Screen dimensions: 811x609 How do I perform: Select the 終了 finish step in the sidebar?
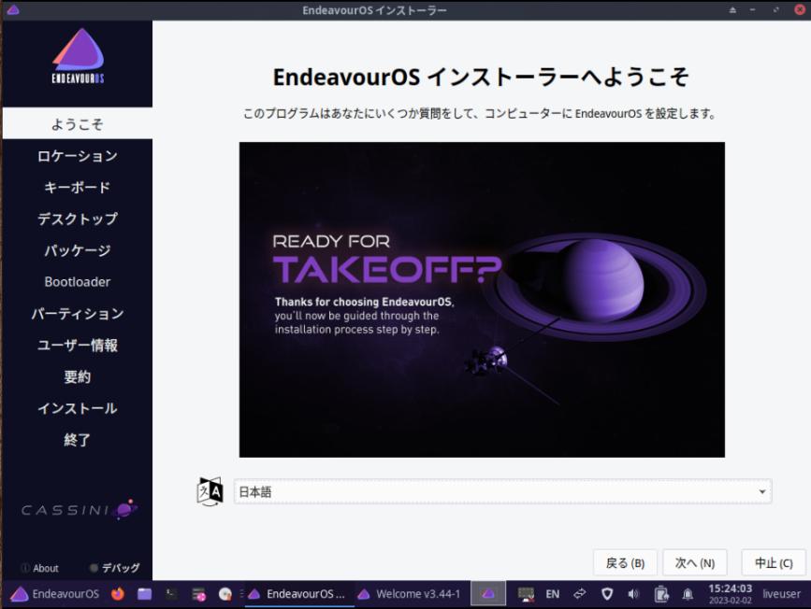(x=78, y=439)
